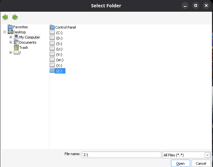213x167 pixels.
Task: Expand the My Computer tree node
Action: 11,37
